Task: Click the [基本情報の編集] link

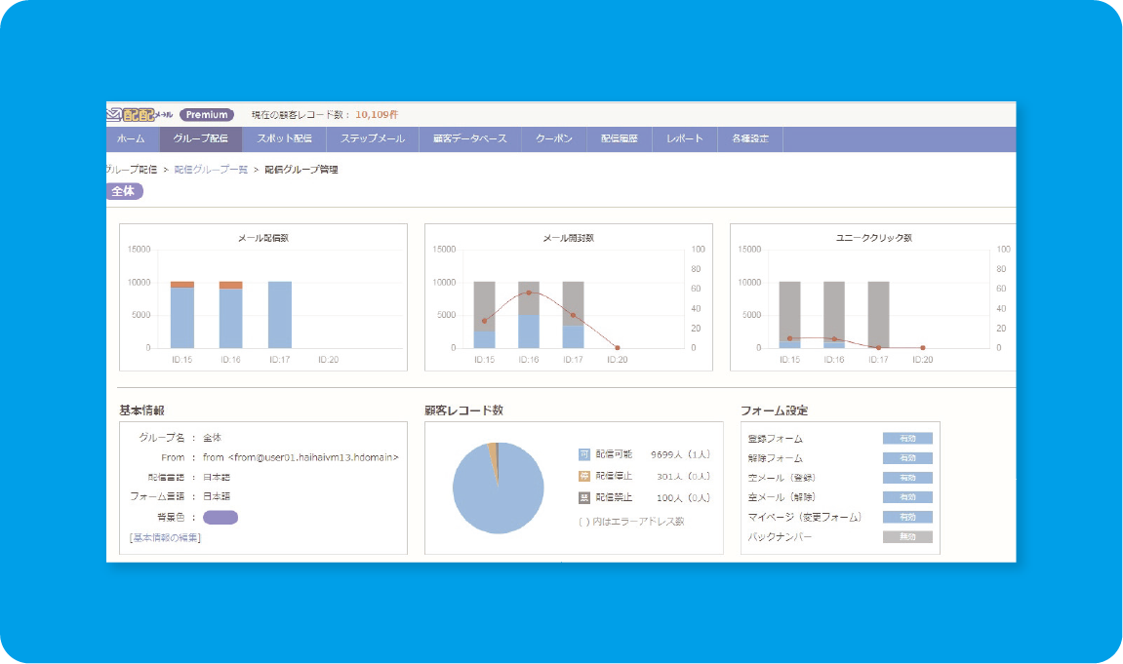Action: (165, 537)
